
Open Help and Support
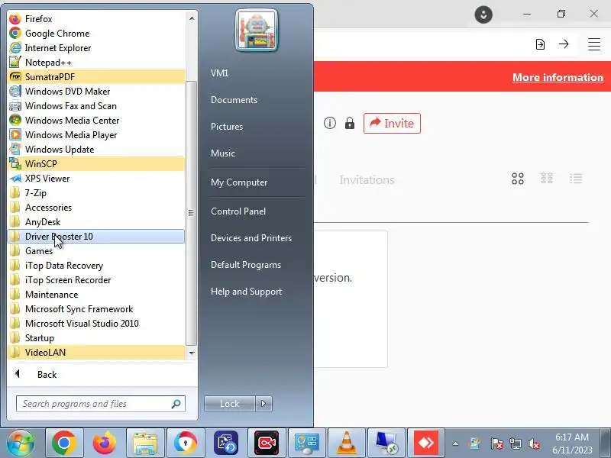[246, 292]
